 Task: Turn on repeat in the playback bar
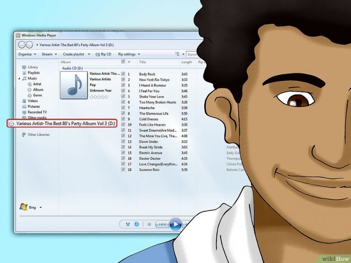137,224
